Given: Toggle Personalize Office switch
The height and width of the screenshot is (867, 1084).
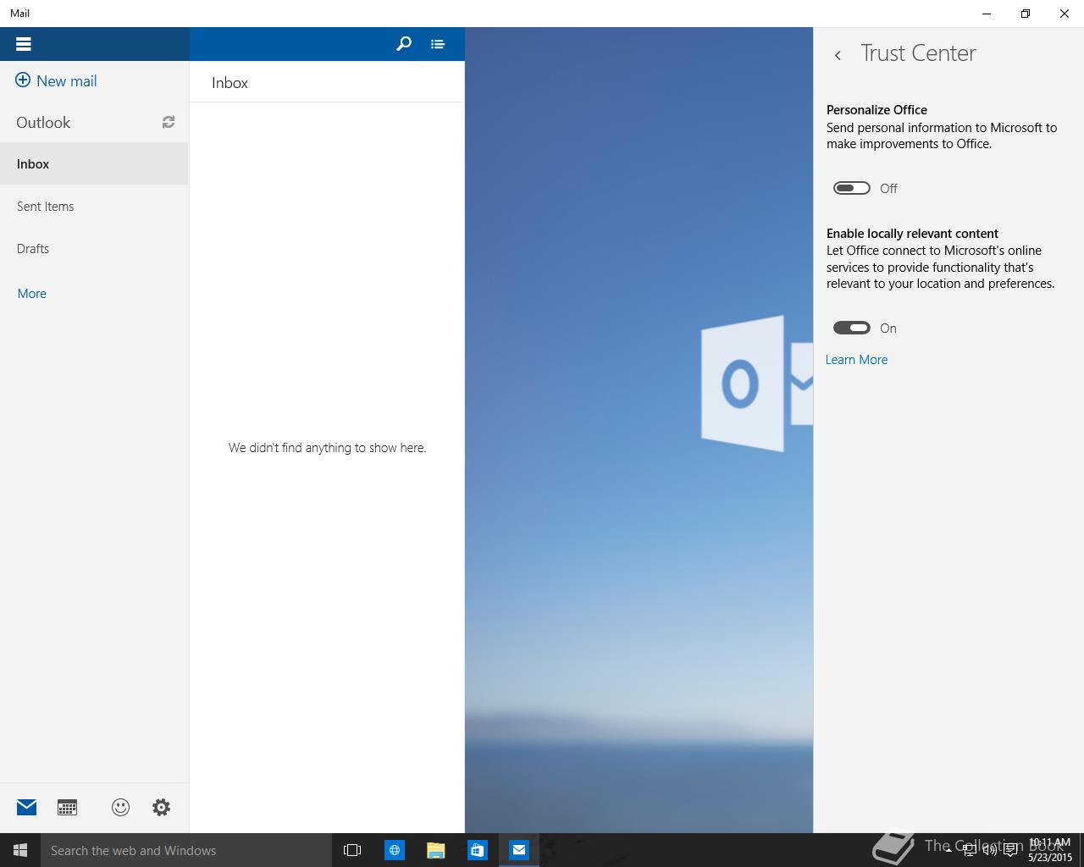Looking at the screenshot, I should (852, 188).
